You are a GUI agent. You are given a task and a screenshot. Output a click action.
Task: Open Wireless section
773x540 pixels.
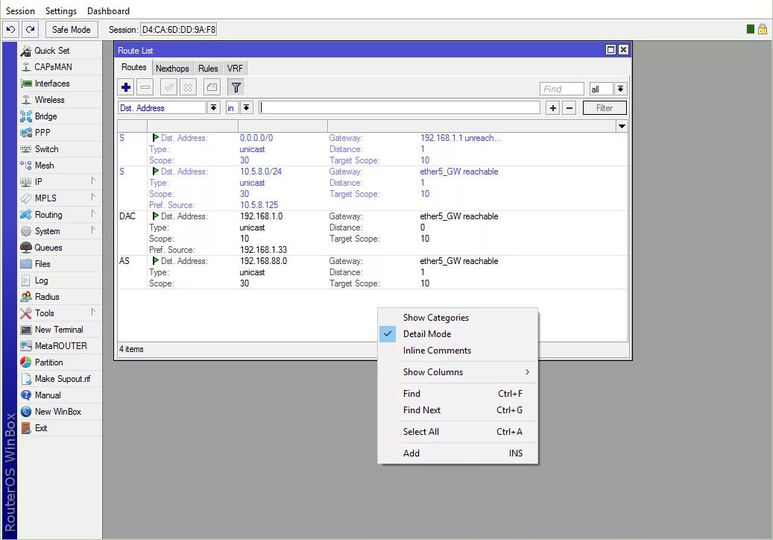click(49, 100)
